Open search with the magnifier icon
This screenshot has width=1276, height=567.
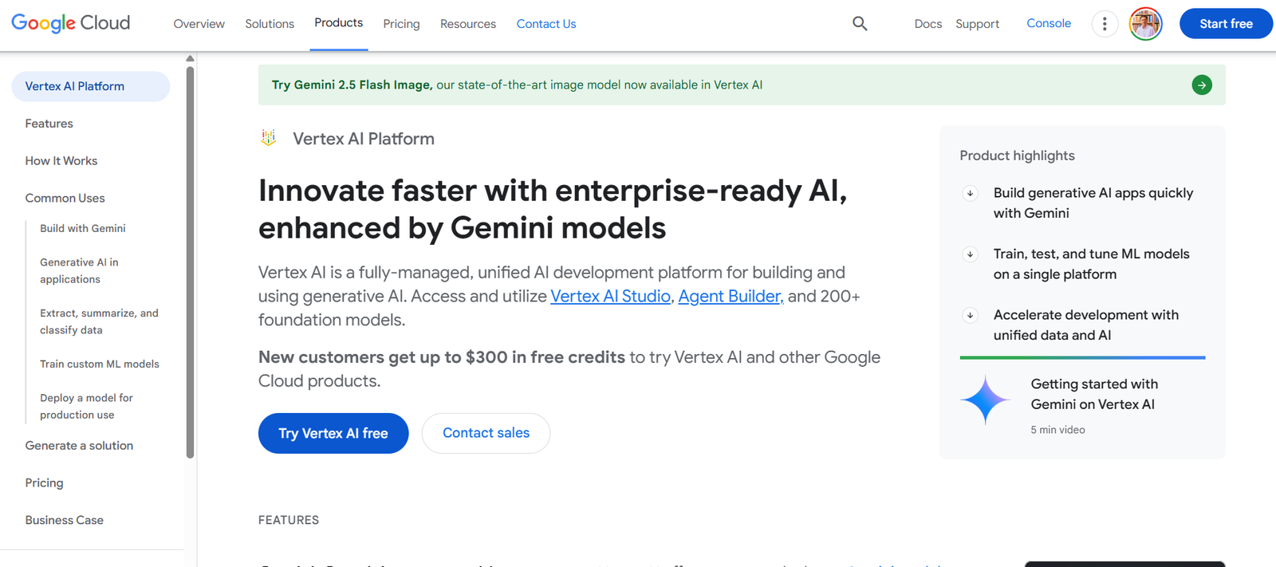pos(859,24)
